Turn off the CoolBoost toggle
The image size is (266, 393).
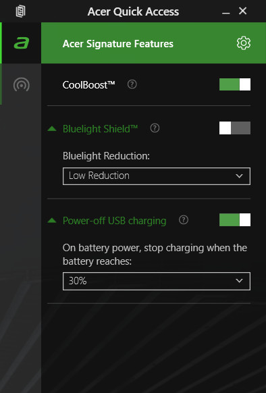point(235,84)
